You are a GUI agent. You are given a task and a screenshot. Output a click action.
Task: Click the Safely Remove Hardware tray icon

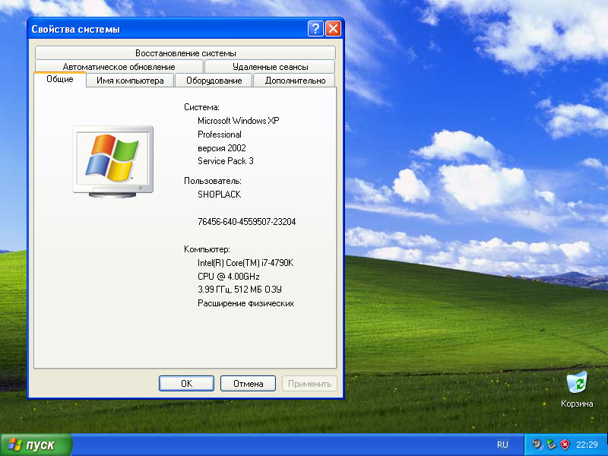[x=551, y=445]
